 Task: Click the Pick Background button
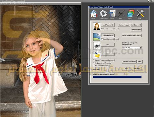click(x=136, y=25)
